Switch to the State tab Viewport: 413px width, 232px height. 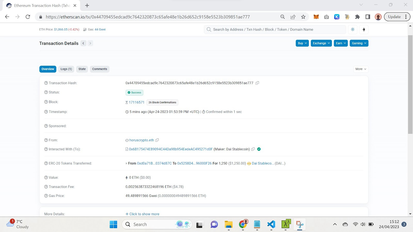[82, 69]
